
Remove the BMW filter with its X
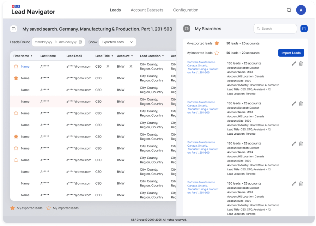[131, 66]
